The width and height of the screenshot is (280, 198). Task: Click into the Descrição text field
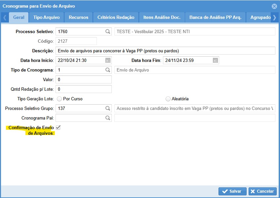click(x=165, y=51)
